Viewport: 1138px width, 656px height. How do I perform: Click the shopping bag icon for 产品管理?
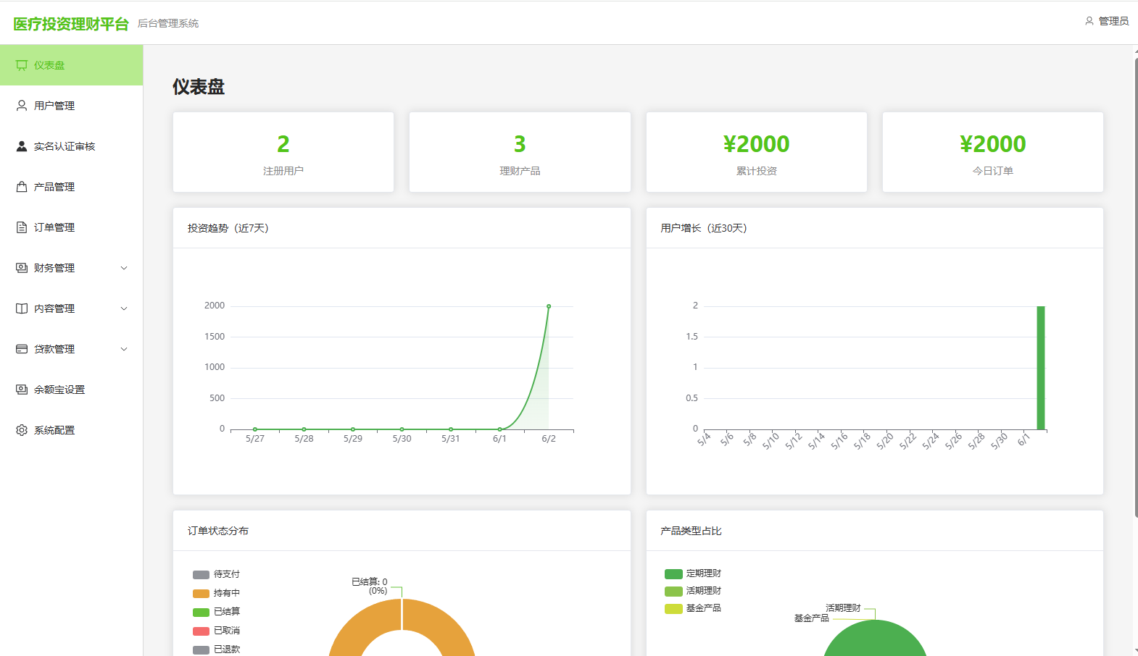click(22, 187)
